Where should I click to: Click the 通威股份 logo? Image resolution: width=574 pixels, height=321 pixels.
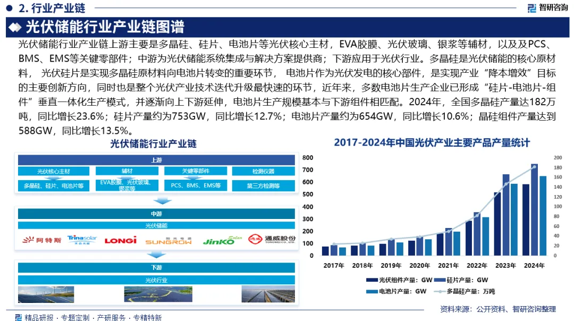[x=272, y=239]
